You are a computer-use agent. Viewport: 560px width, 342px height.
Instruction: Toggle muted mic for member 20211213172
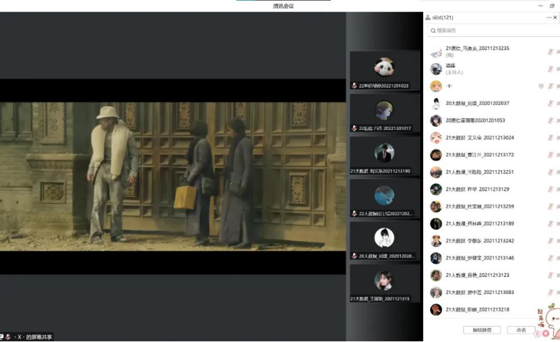pos(551,155)
